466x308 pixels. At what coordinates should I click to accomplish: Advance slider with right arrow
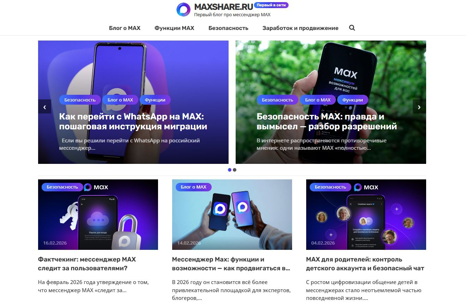coord(419,107)
